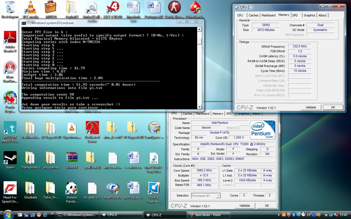
Task: Open Internet Explorer quick launch icon
Action: coord(45,215)
